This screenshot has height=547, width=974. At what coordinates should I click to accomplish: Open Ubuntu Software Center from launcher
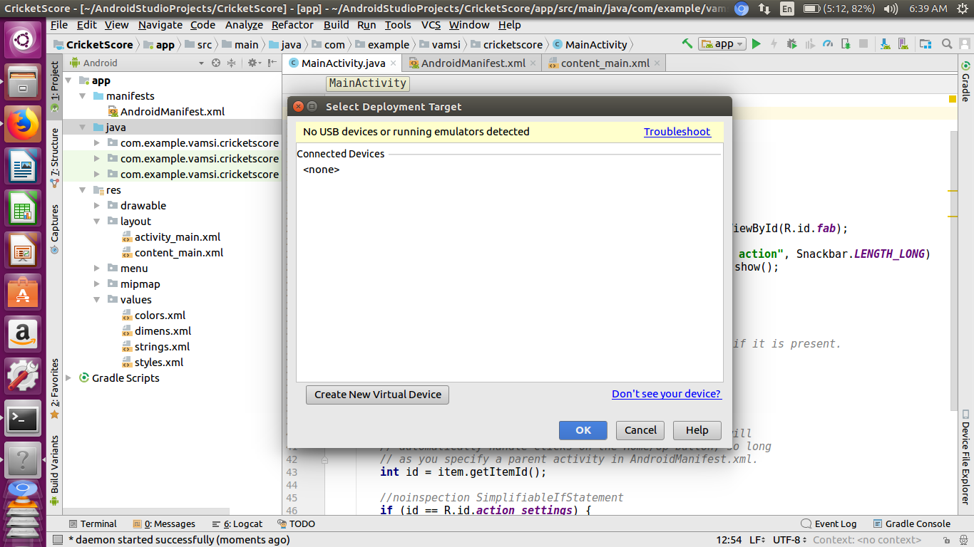coord(23,292)
